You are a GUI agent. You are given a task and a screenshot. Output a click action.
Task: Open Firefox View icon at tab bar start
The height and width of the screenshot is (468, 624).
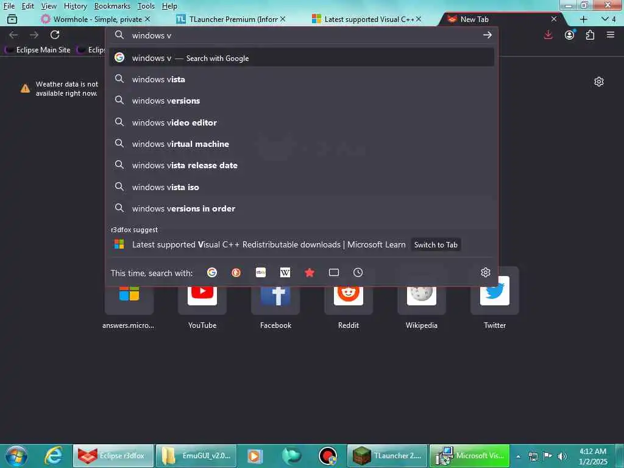click(12, 19)
